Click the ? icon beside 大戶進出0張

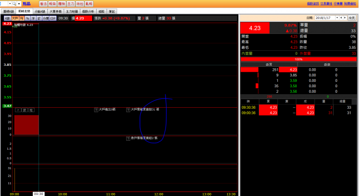(x=96, y=110)
